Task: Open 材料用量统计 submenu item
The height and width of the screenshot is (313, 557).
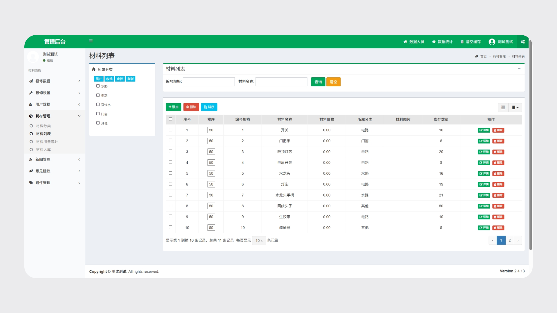Action: [47, 142]
